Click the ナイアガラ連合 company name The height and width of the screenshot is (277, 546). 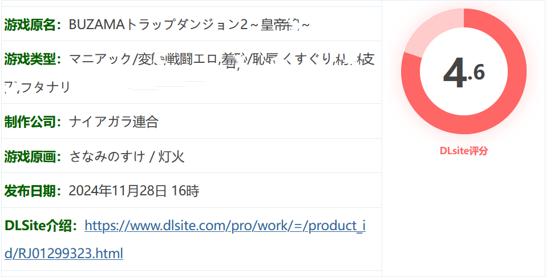click(x=114, y=122)
